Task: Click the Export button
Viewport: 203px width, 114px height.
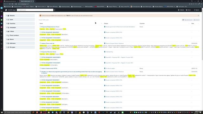Action: (197, 20)
